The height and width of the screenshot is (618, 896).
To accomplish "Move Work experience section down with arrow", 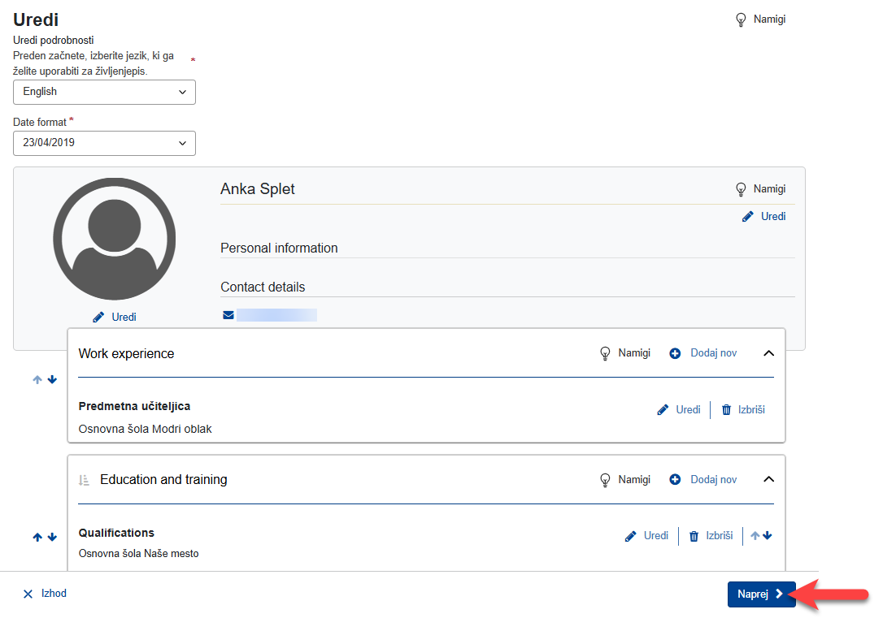I will [52, 379].
